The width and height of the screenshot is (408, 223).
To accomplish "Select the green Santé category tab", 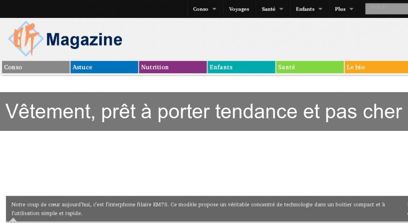I will tap(310, 67).
